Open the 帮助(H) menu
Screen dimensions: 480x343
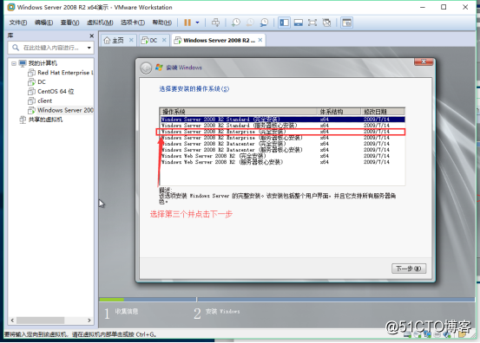pyautogui.click(x=162, y=23)
